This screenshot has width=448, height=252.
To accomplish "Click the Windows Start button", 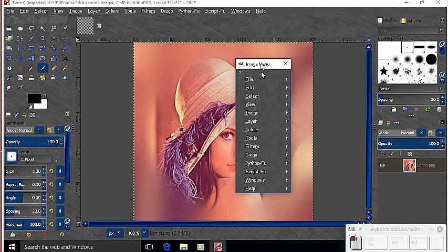I will (x=12, y=247).
